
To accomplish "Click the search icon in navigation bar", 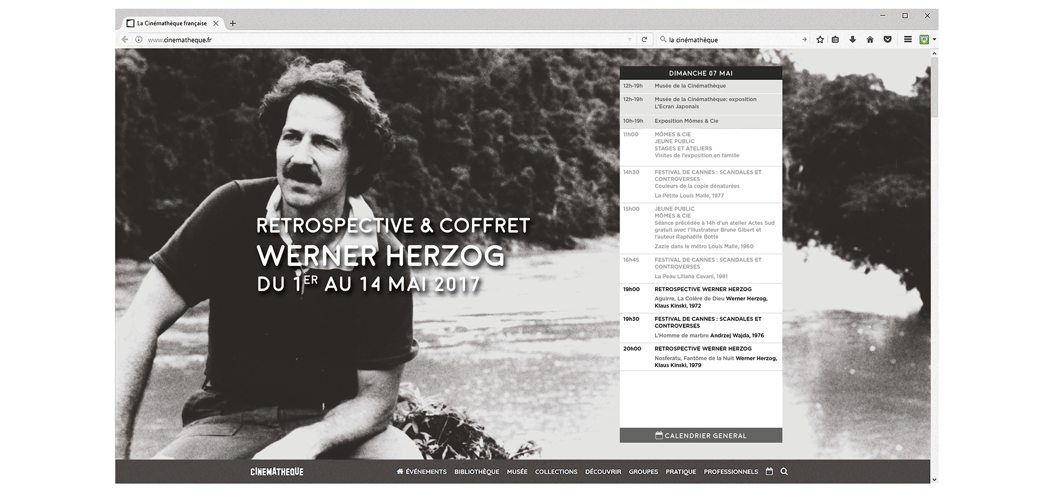I will coord(784,471).
